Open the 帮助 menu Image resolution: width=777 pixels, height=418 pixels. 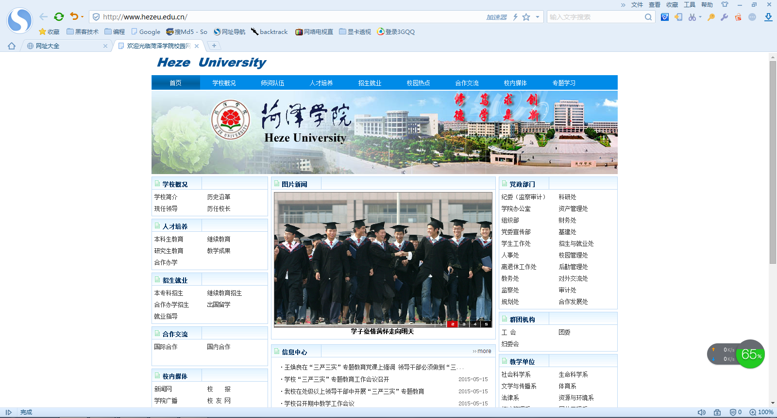pos(707,5)
